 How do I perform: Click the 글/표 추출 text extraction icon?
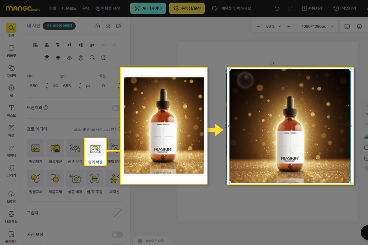(x=95, y=179)
